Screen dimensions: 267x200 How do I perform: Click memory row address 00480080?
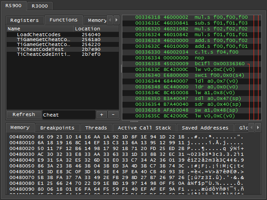(22, 183)
